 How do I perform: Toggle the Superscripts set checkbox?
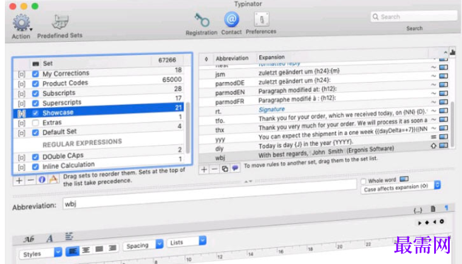[35, 103]
